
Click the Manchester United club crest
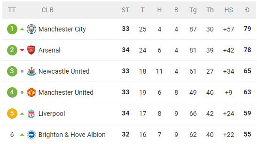pyautogui.click(x=31, y=93)
